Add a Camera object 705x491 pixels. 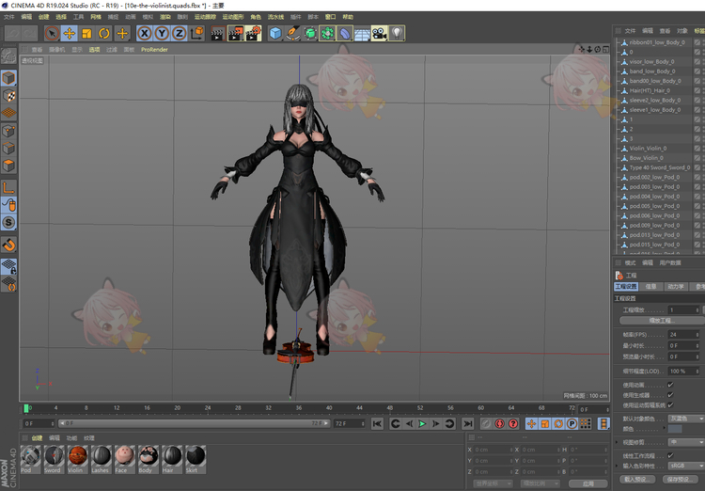pos(380,33)
